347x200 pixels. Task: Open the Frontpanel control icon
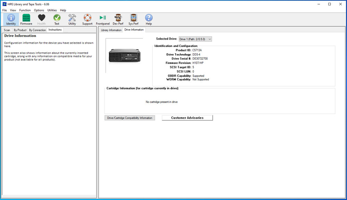[103, 19]
